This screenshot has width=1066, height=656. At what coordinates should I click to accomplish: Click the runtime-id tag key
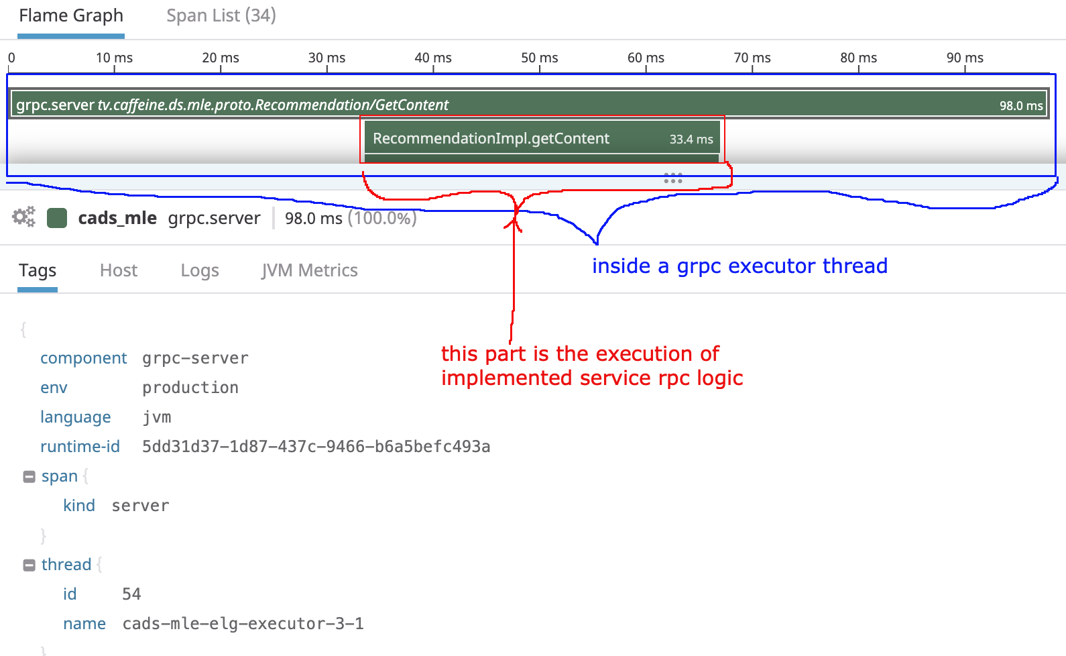pyautogui.click(x=80, y=447)
